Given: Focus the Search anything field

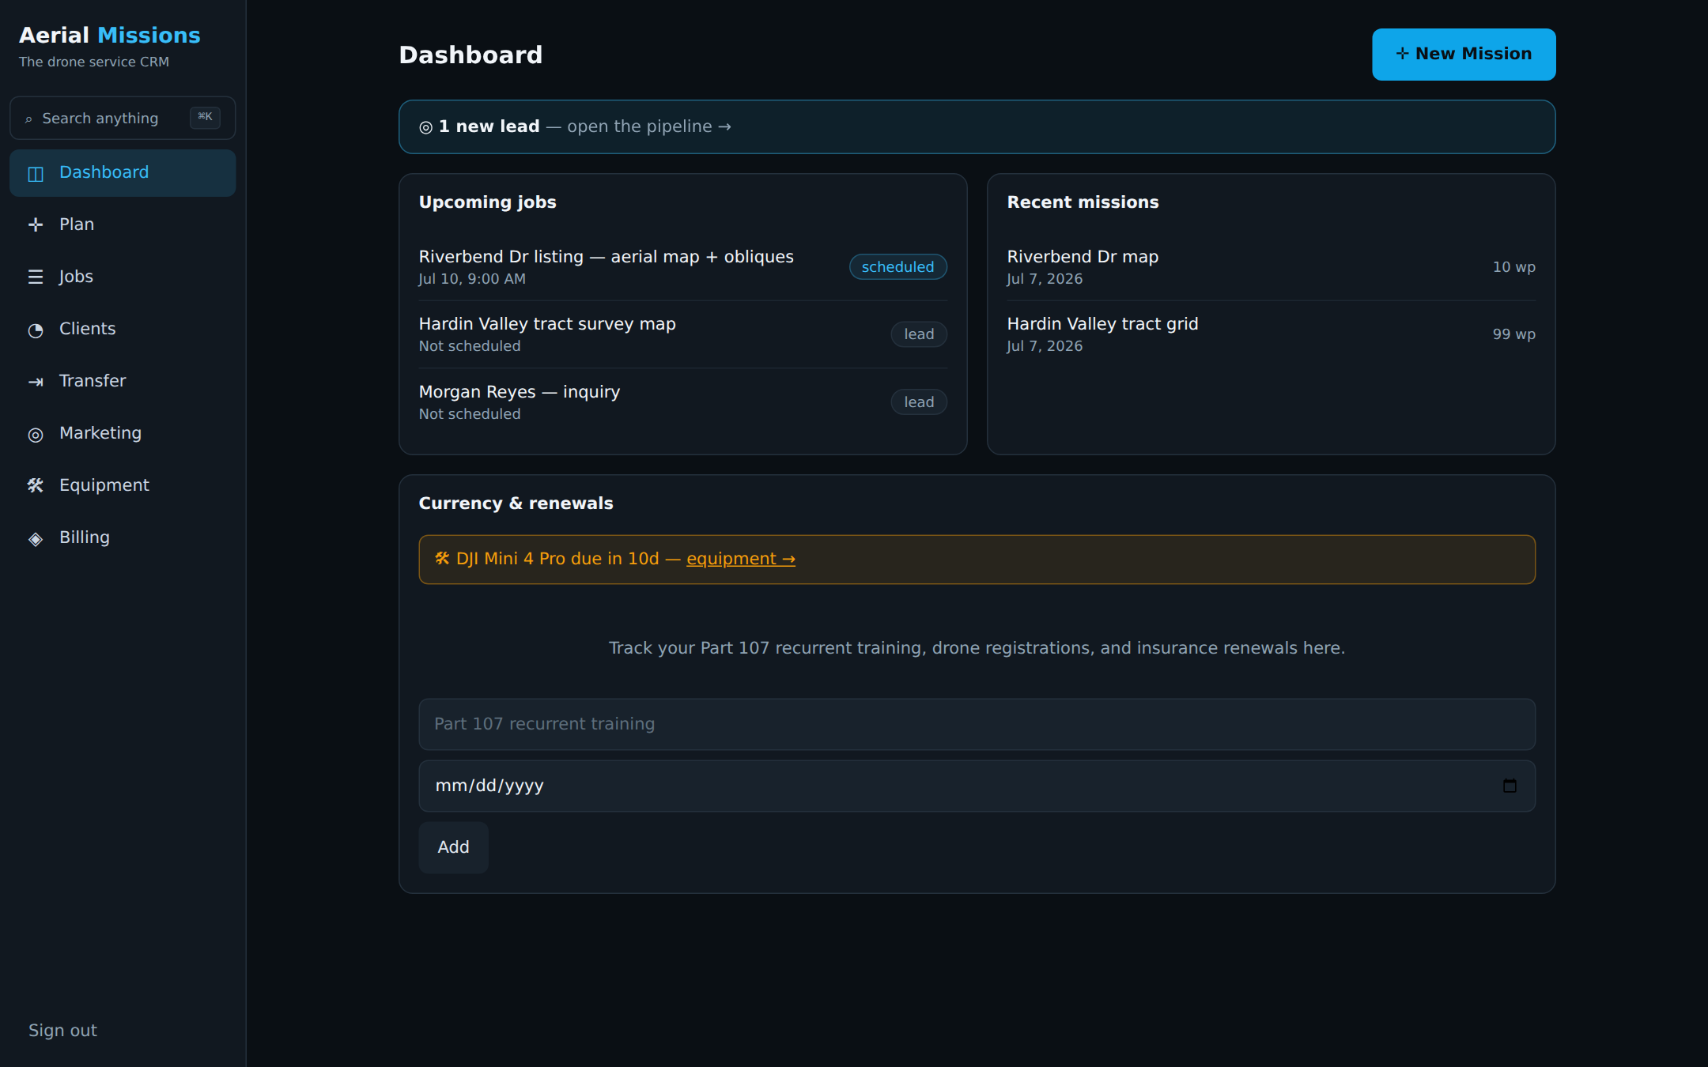Looking at the screenshot, I should [123, 119].
